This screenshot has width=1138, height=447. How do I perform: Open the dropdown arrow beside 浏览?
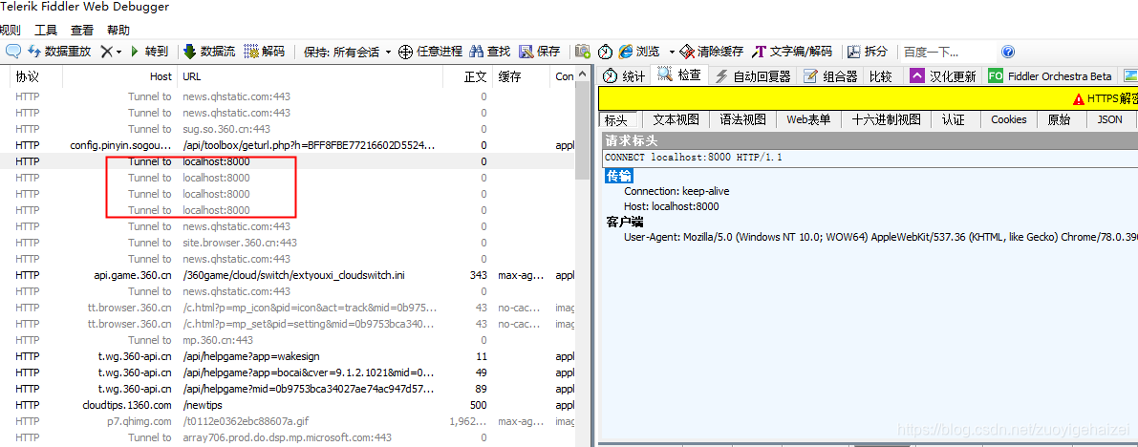coord(672,53)
